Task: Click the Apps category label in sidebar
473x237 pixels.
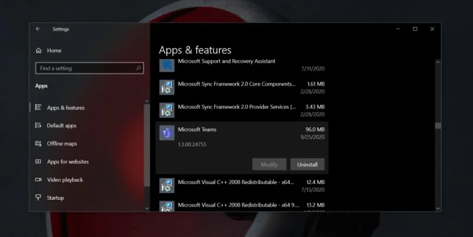Action: click(x=41, y=85)
